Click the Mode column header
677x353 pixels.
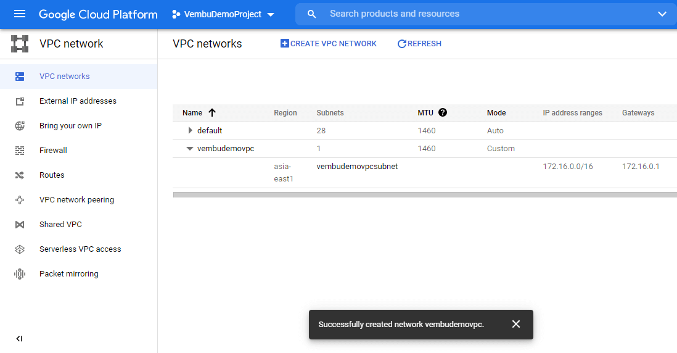click(496, 113)
